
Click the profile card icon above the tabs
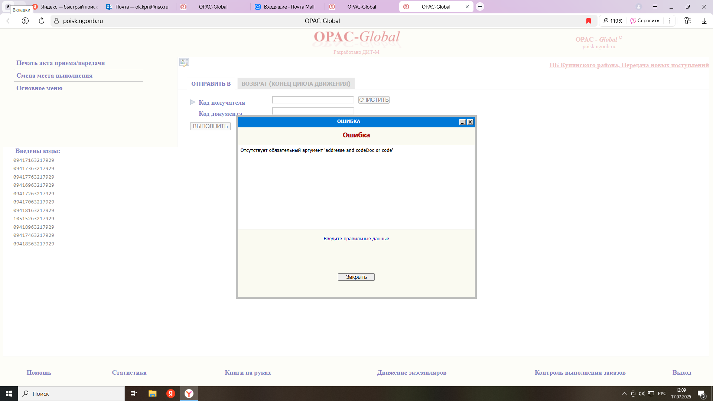[184, 62]
